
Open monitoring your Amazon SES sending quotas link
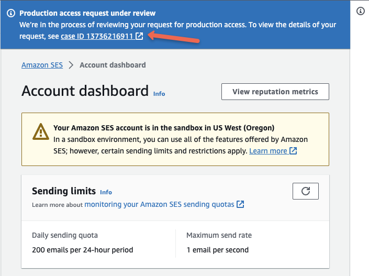coord(164,204)
